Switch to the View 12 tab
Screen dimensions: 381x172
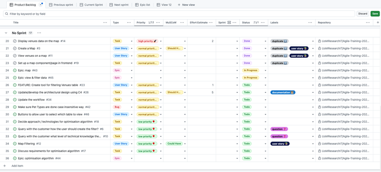164,5
